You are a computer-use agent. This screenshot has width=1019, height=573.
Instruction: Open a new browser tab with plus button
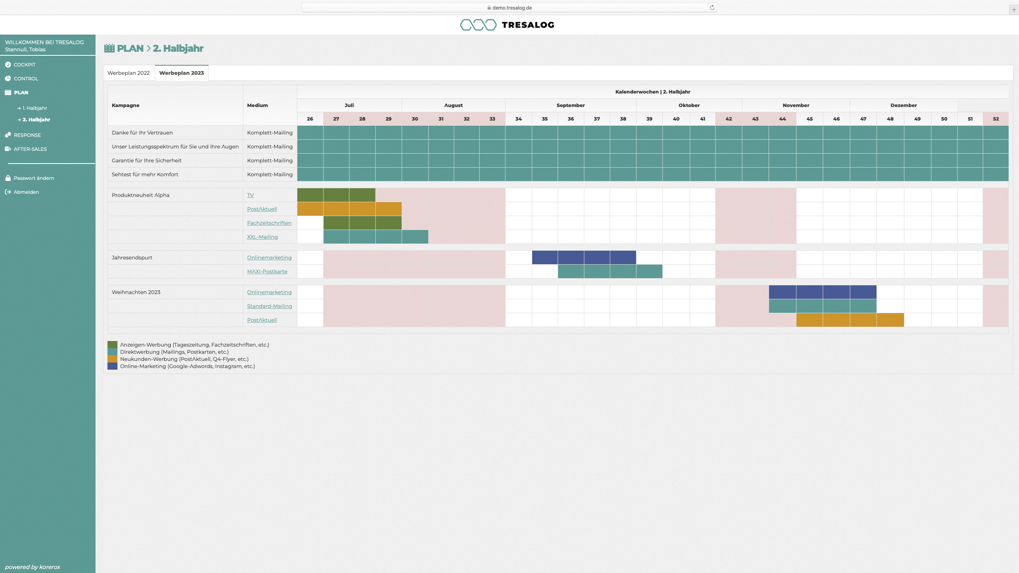tap(1014, 10)
